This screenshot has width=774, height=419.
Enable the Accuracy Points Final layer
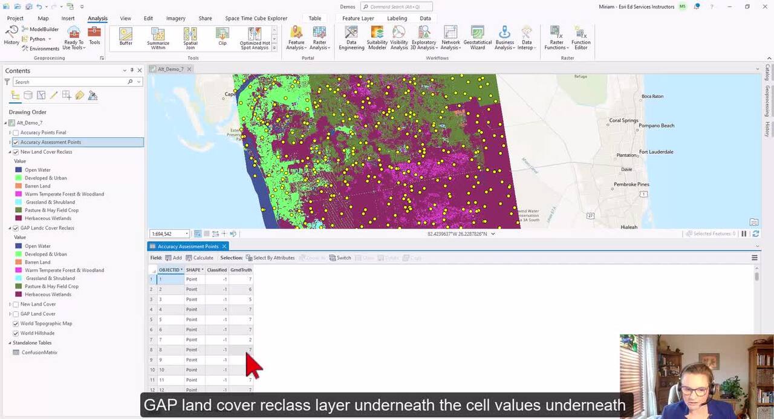tap(16, 132)
